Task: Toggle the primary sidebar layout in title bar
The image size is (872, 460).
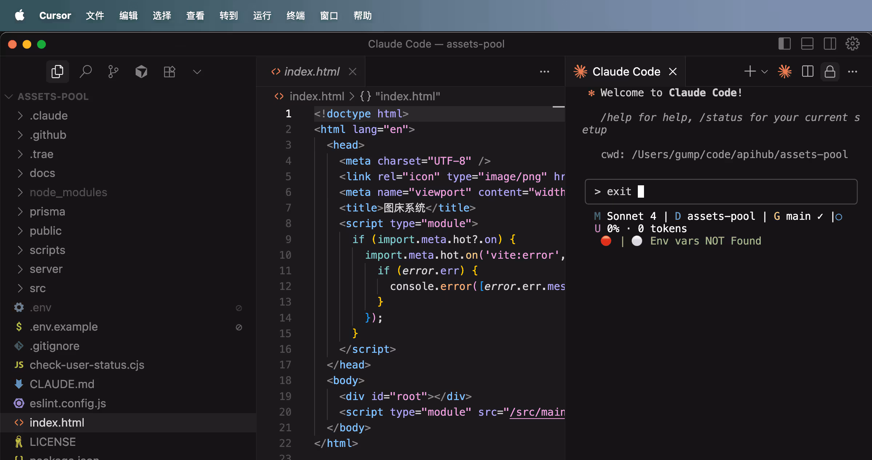Action: [784, 44]
